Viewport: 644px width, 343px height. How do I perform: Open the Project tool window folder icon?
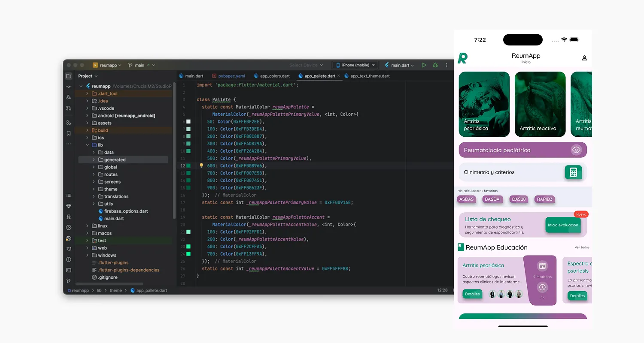[x=69, y=76]
